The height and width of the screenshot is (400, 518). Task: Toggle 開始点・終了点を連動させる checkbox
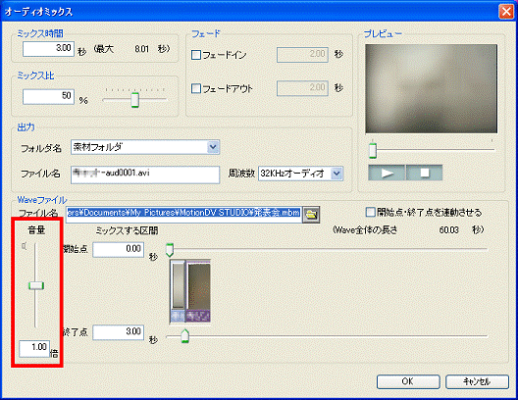[x=371, y=212]
